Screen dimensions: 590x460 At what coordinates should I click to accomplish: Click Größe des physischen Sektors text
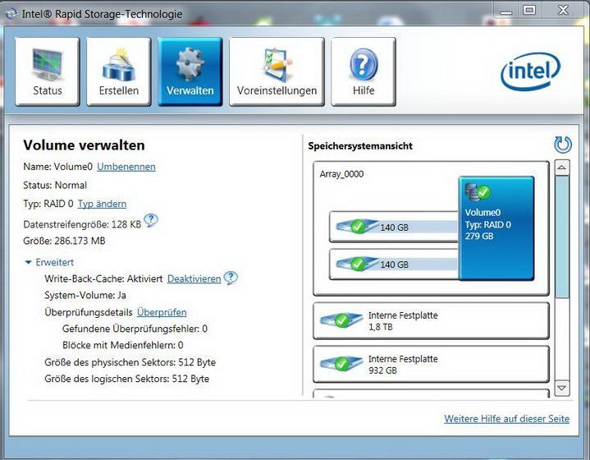(130, 362)
